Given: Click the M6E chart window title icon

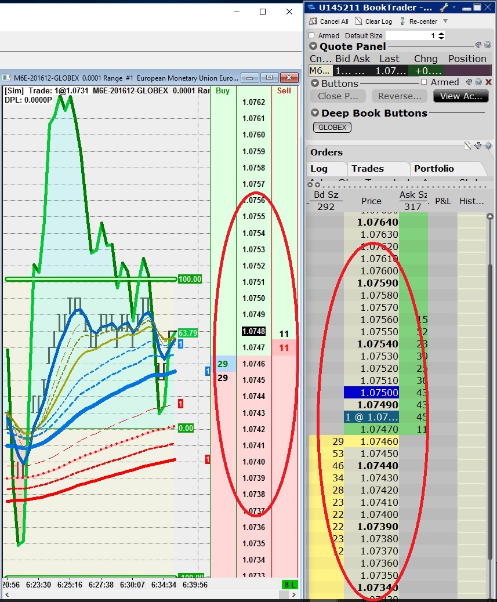Looking at the screenshot, I should tap(6, 78).
